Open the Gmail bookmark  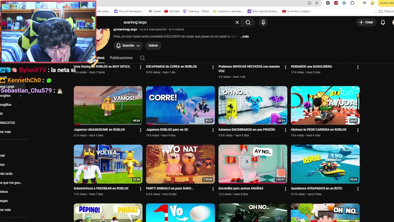pos(155,11)
